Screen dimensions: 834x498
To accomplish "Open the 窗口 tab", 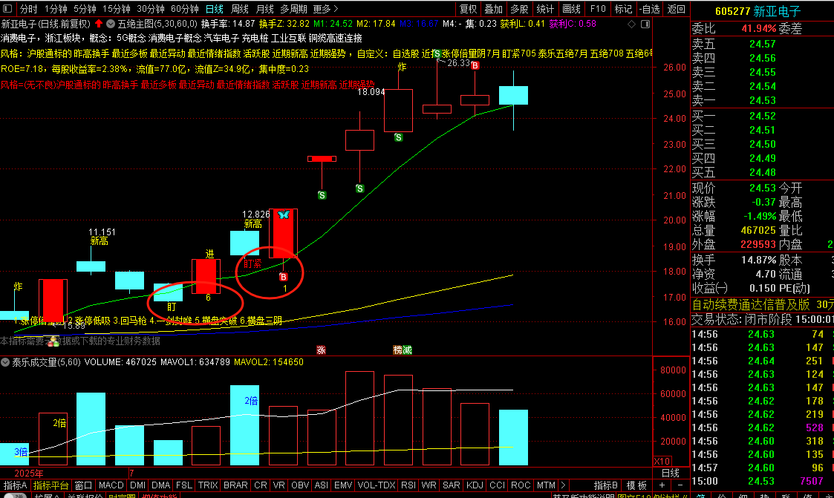I will (83, 485).
